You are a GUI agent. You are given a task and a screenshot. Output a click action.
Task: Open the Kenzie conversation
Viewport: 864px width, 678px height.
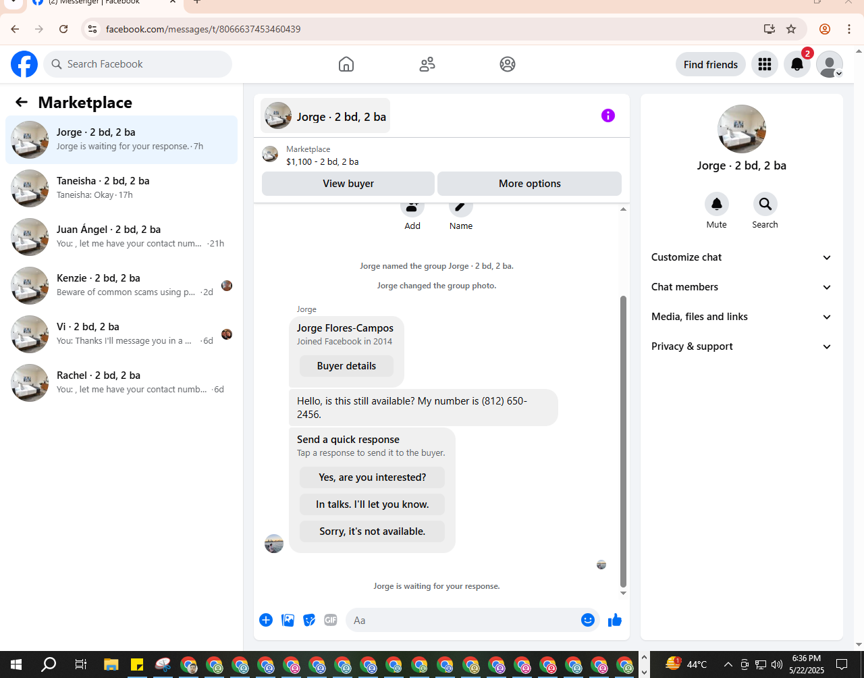(x=122, y=286)
